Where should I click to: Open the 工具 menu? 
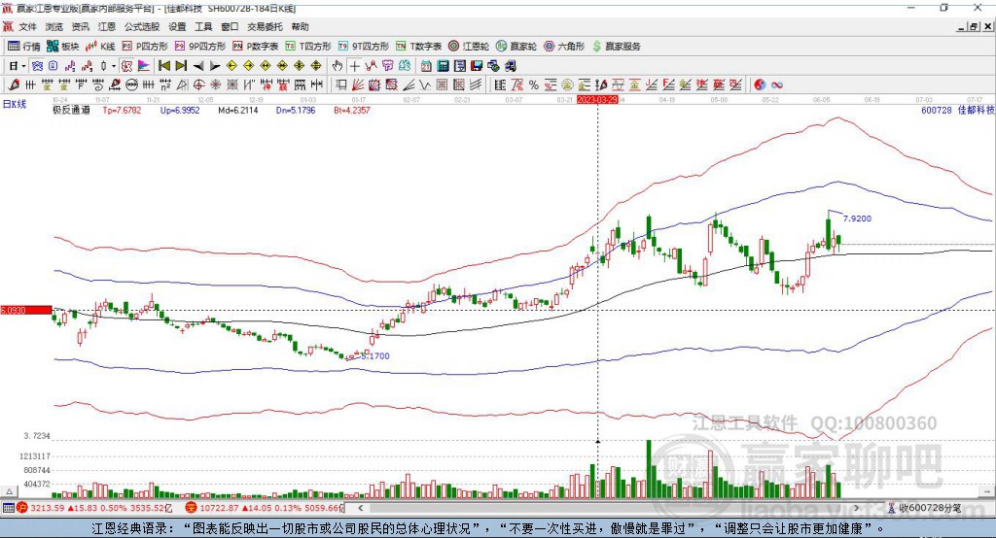pos(203,26)
